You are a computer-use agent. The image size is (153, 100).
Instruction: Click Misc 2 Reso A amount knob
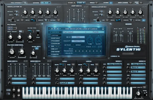point(128,68)
